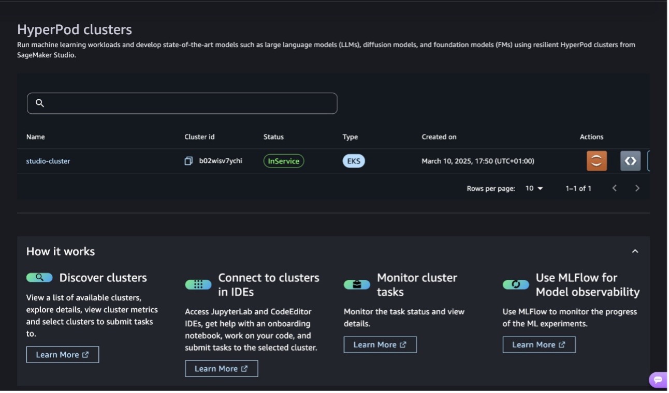Sort by Status column header

pyautogui.click(x=273, y=137)
